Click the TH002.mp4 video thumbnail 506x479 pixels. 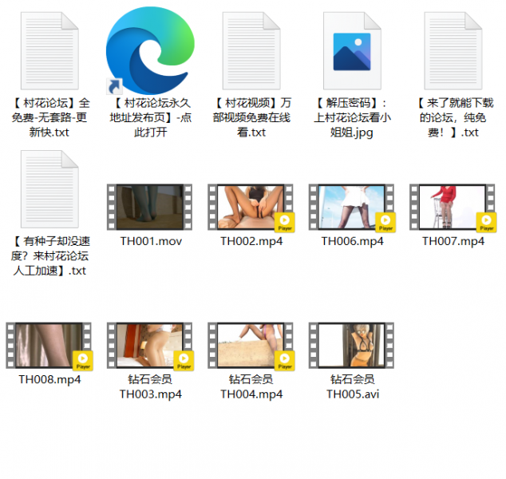pyautogui.click(x=251, y=208)
